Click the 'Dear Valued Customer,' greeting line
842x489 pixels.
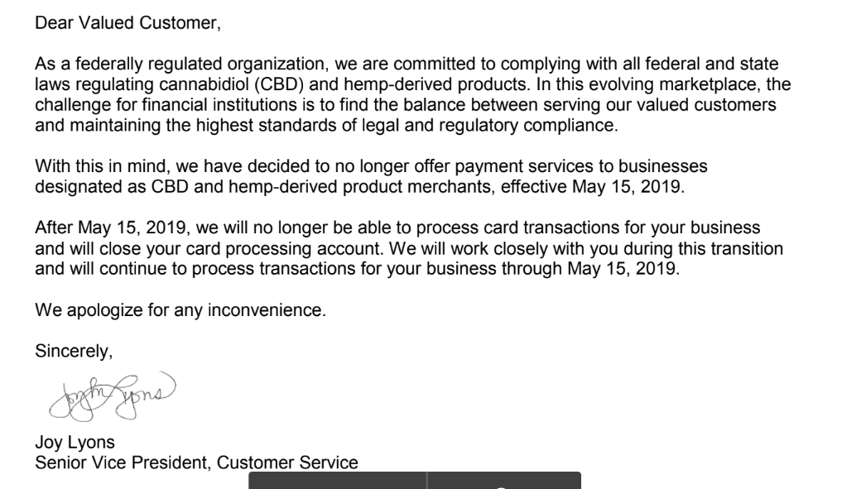[128, 22]
